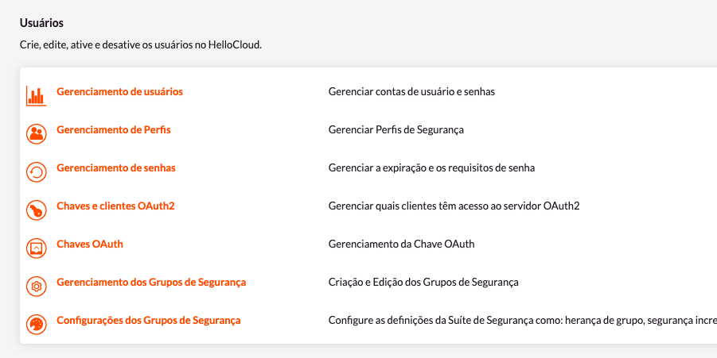The width and height of the screenshot is (717, 358).
Task: Open Gerenciamento dos Grupos de Segurança
Action: pyautogui.click(x=151, y=283)
